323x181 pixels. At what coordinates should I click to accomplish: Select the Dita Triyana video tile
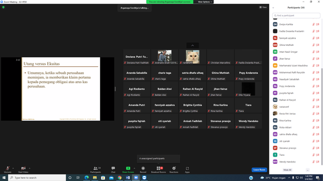pos(248,89)
